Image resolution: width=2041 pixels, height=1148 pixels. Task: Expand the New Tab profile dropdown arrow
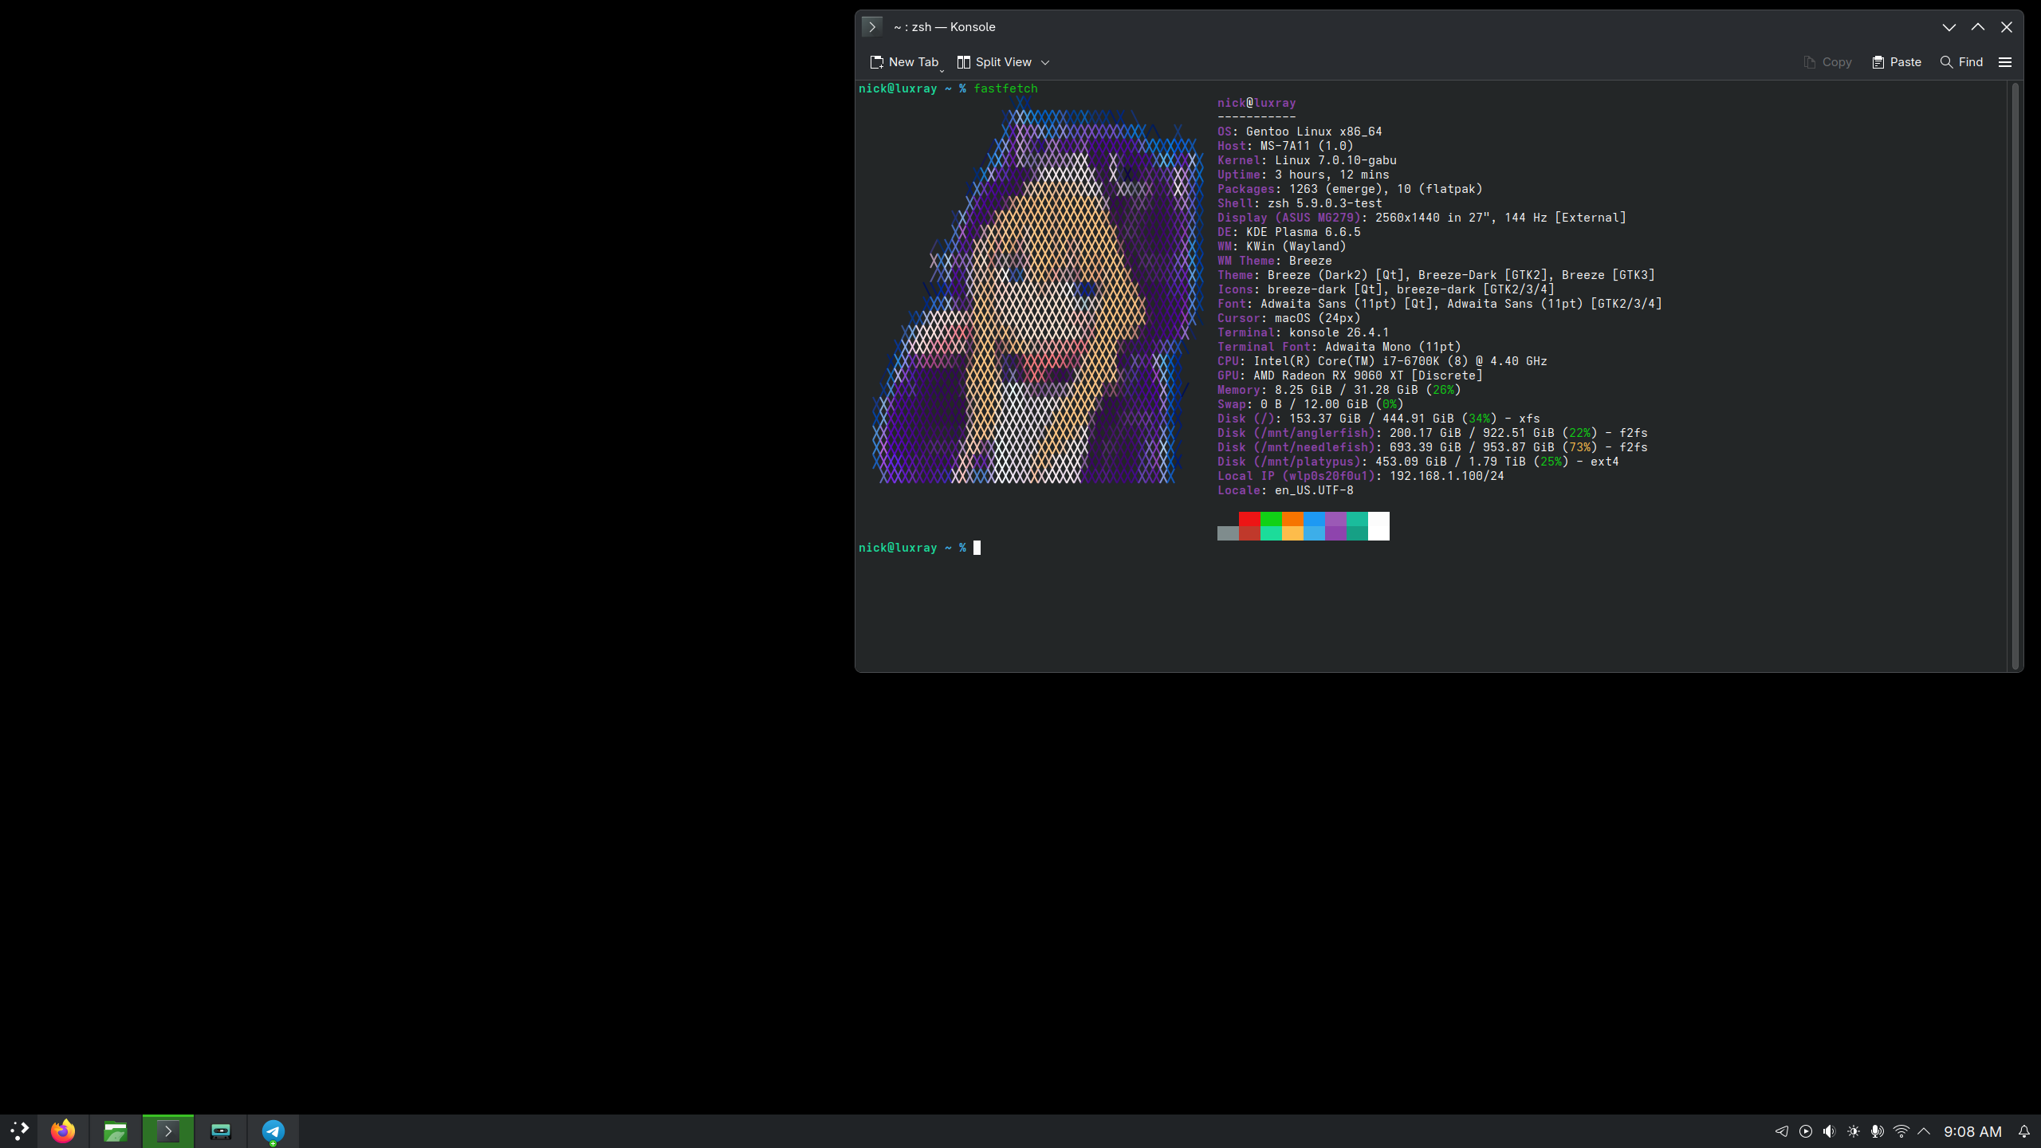tap(942, 70)
